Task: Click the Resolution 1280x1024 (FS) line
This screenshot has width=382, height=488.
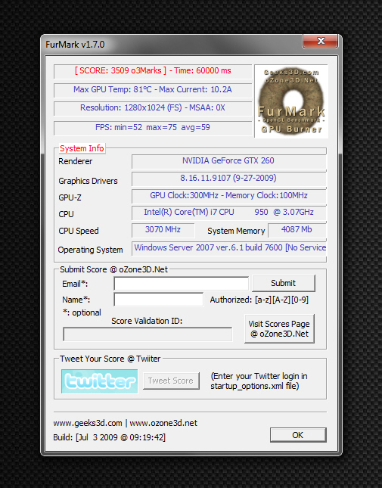Action: (x=153, y=108)
